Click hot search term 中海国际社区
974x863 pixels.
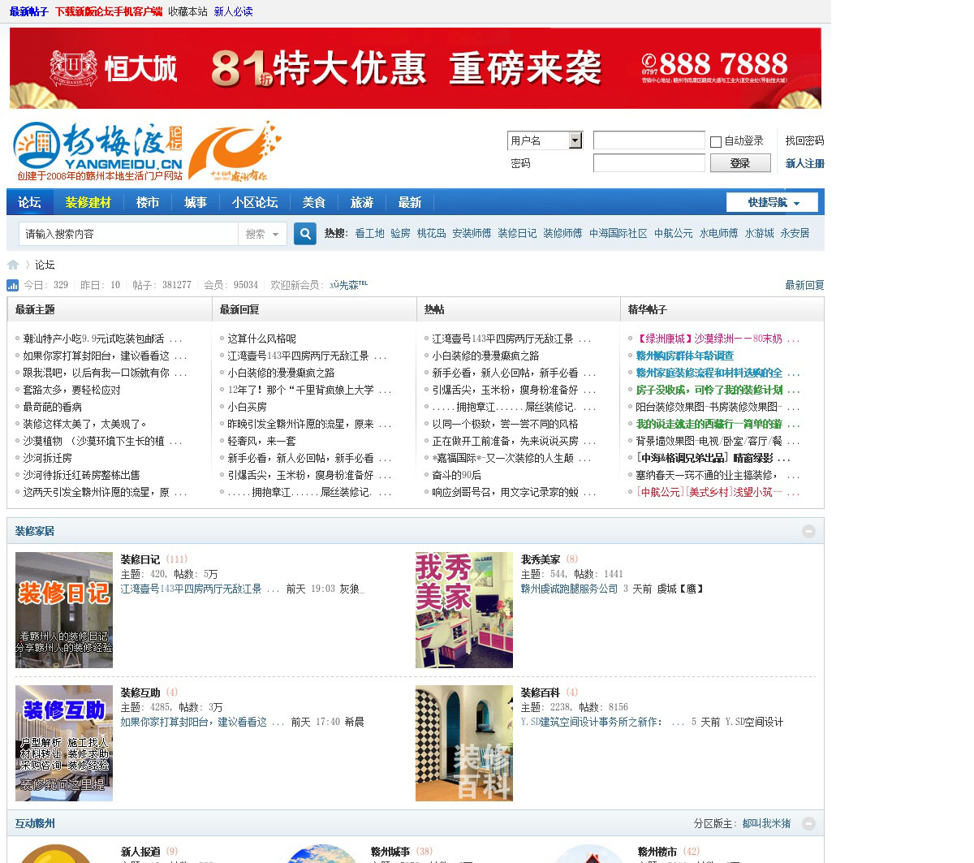(x=618, y=233)
